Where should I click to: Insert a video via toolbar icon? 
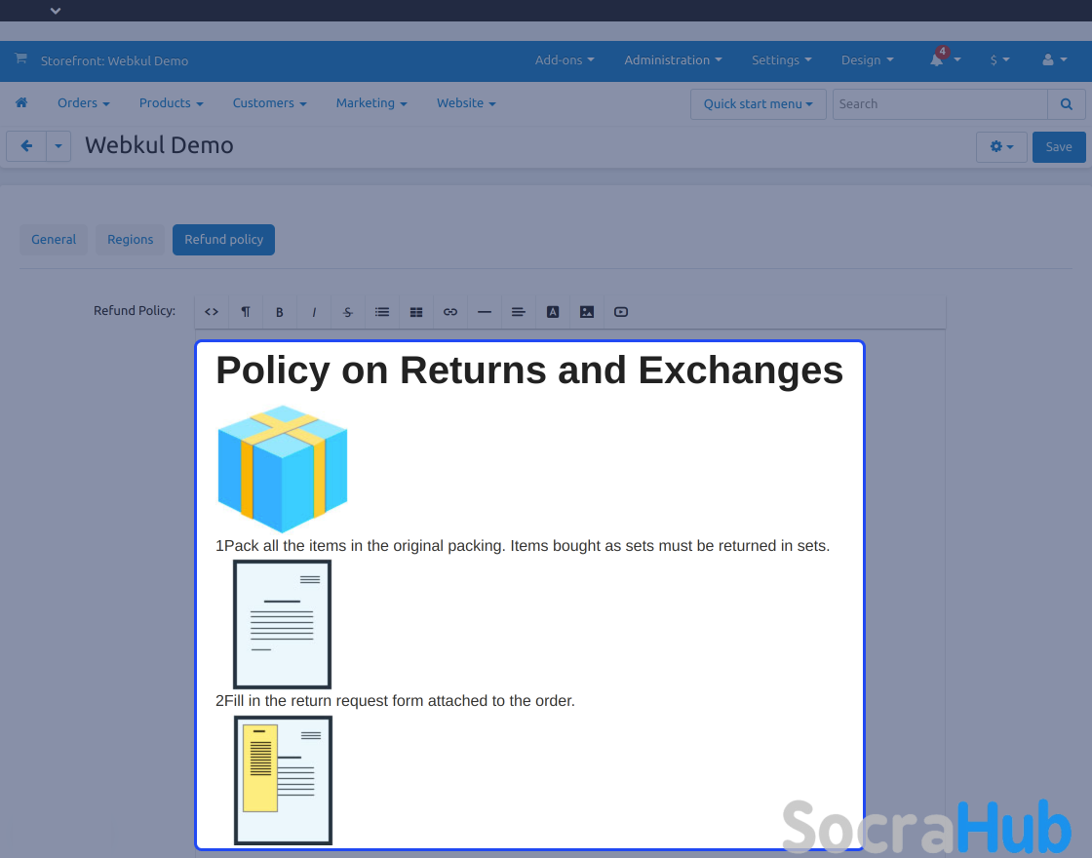coord(621,312)
